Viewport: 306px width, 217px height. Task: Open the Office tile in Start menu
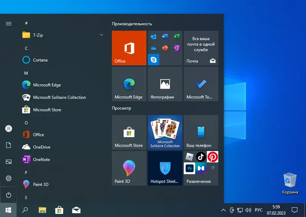pyautogui.click(x=129, y=48)
